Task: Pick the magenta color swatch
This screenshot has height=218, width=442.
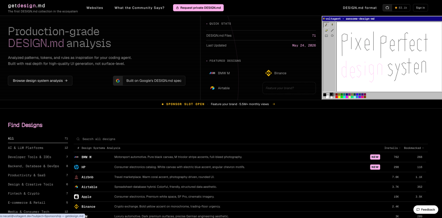Action: click(347, 97)
